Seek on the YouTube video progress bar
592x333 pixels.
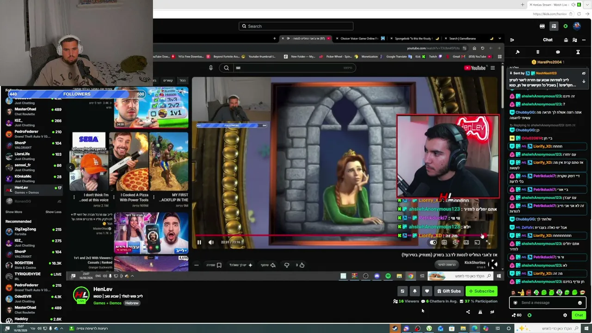point(345,235)
